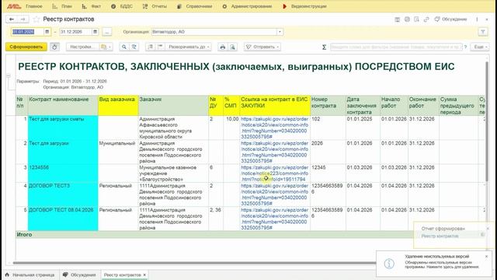Open the Факт section
This screenshot has height=280, width=497.
click(92, 6)
